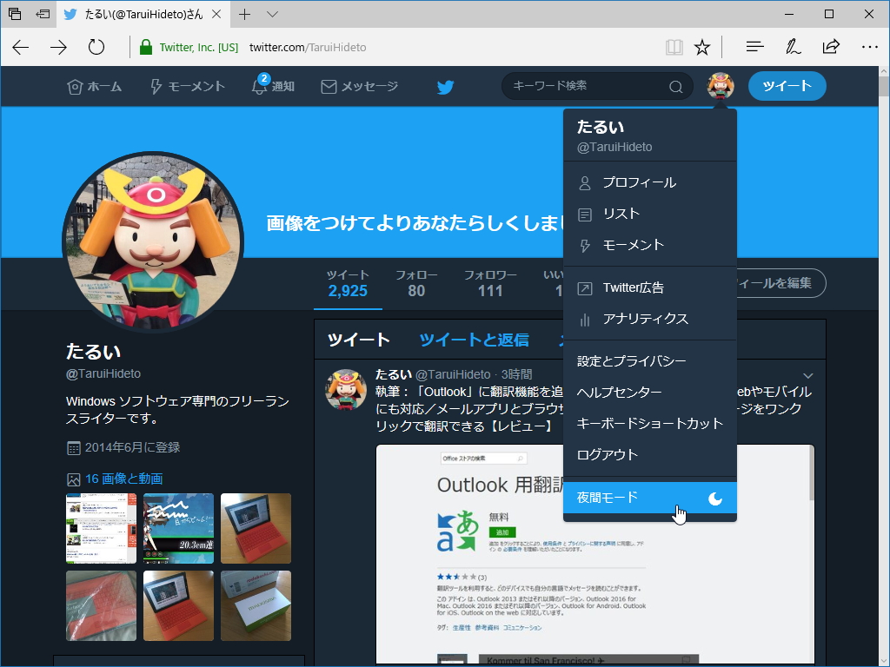Open Edge Web Notes pen icon
Screen dimensions: 890x667
tap(793, 46)
